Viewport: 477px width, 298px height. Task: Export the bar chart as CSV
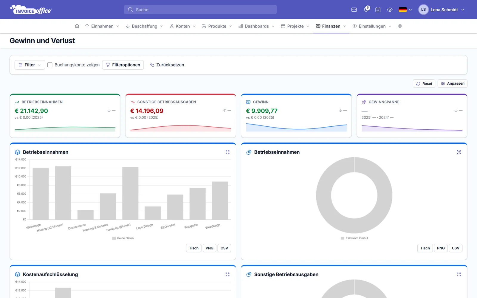[224, 248]
